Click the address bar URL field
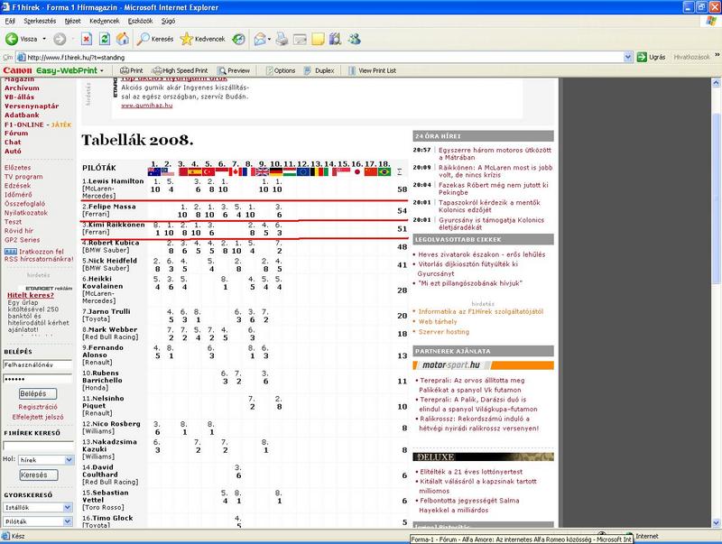 (325, 57)
